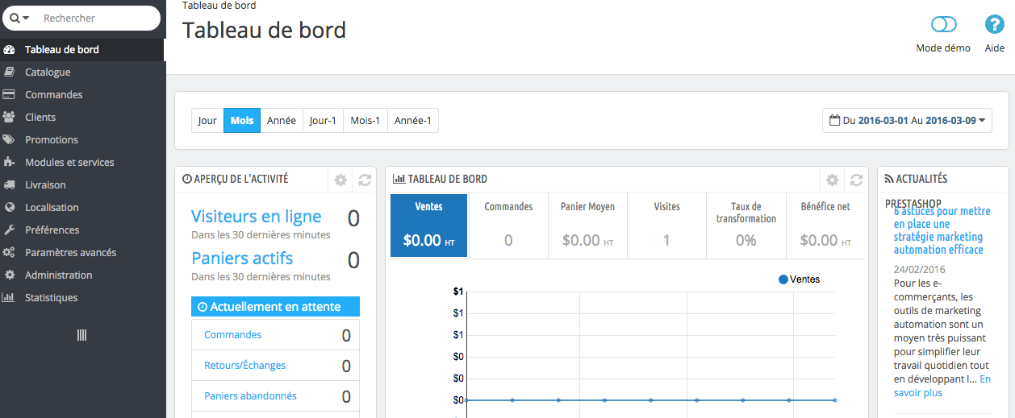
Task: Select the Jour period button
Action: (x=207, y=121)
